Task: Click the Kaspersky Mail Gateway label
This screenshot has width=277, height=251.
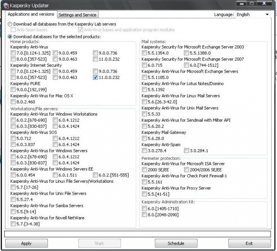Action: click(164, 132)
